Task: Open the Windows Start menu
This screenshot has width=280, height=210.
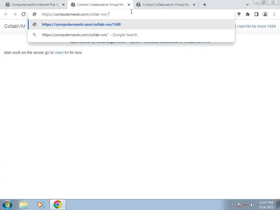Action: point(7,205)
